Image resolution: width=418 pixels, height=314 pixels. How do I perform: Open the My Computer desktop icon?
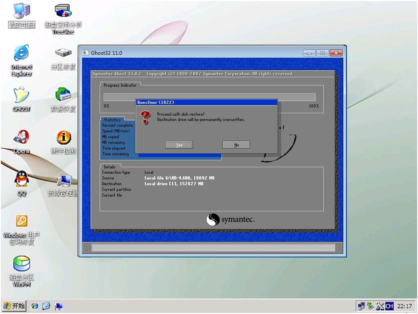click(x=22, y=15)
